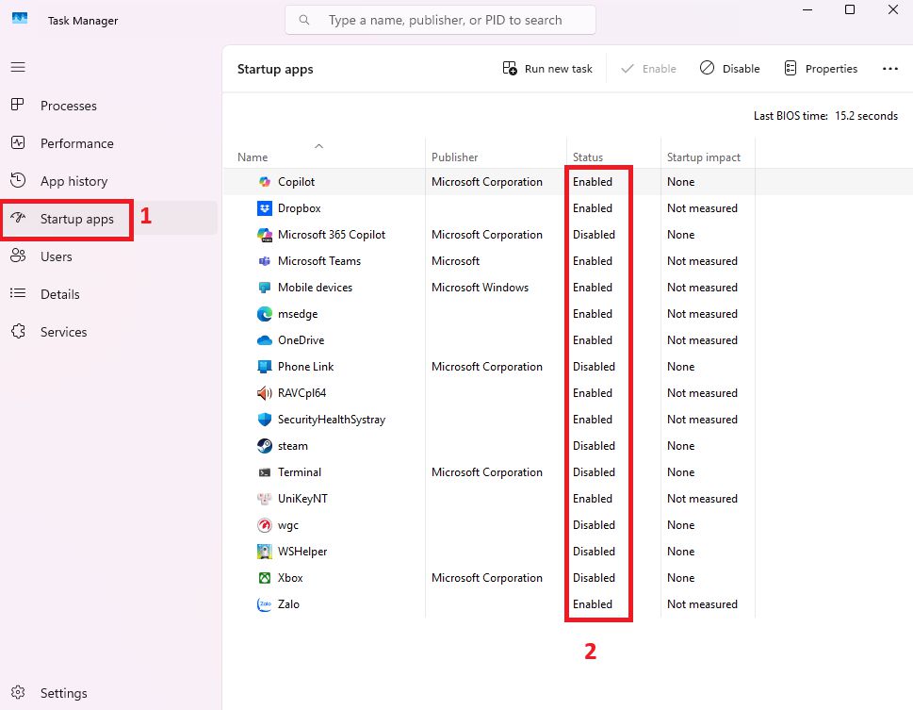Go to the Performance page
913x710 pixels.
76,143
